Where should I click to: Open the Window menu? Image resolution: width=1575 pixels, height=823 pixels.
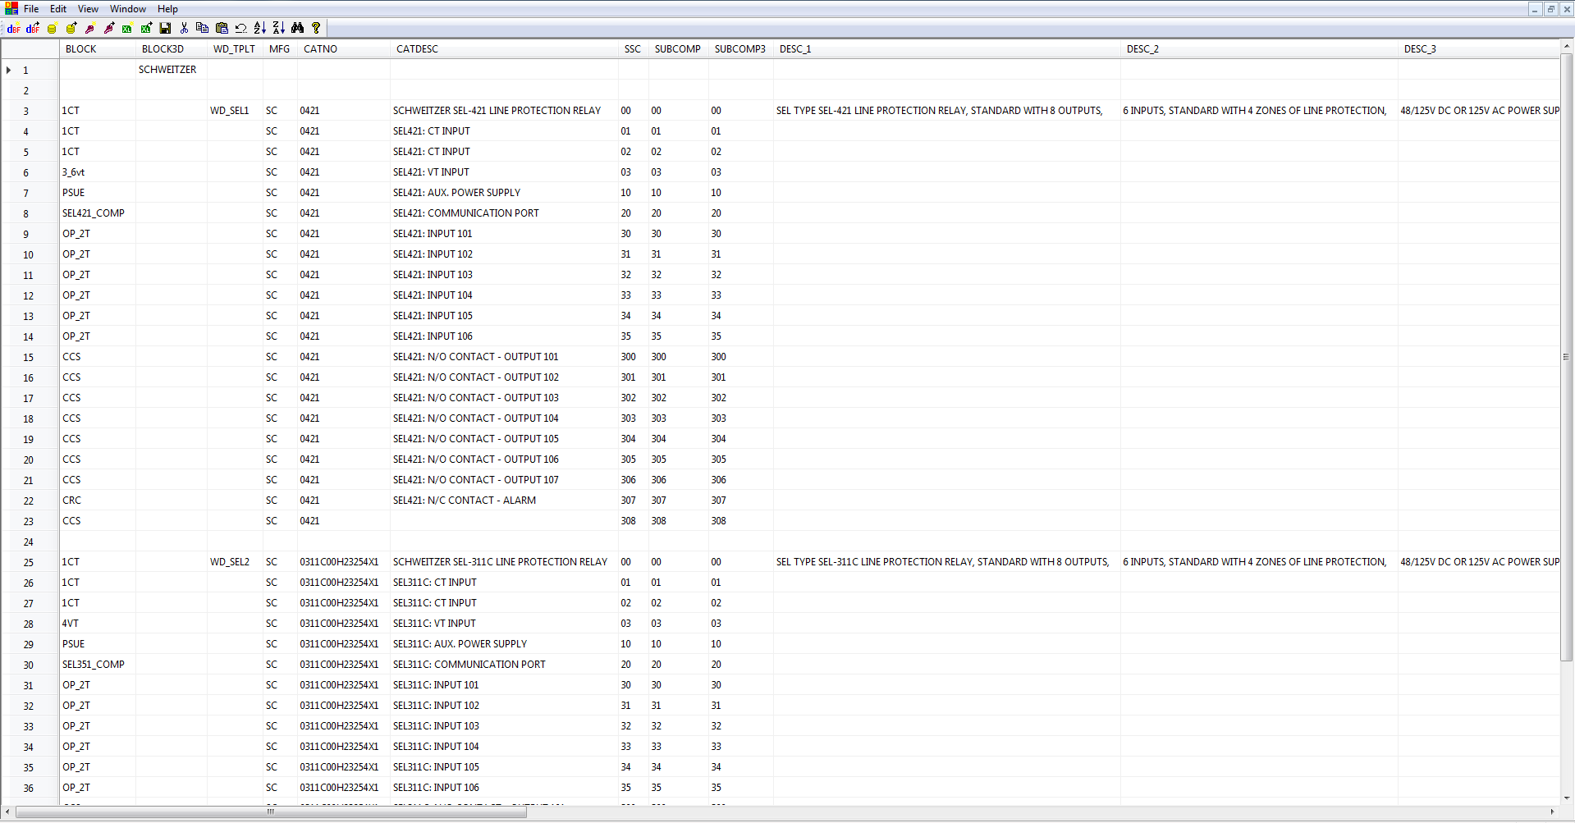click(128, 9)
